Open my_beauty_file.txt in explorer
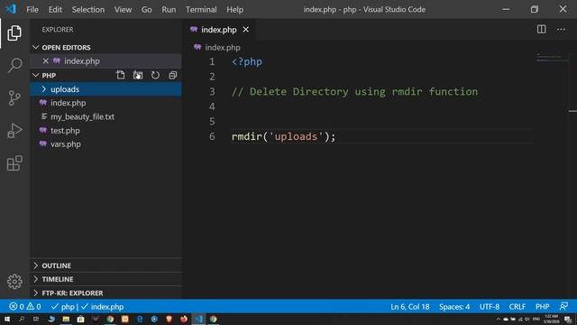 [105, 116]
